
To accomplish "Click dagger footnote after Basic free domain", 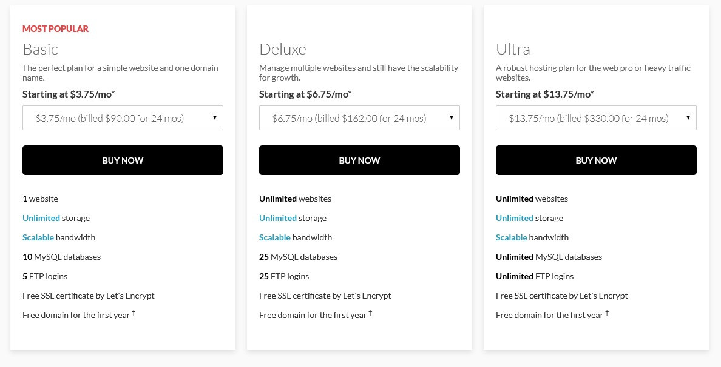I will (134, 313).
